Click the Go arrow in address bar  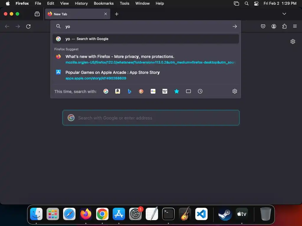[234, 26]
